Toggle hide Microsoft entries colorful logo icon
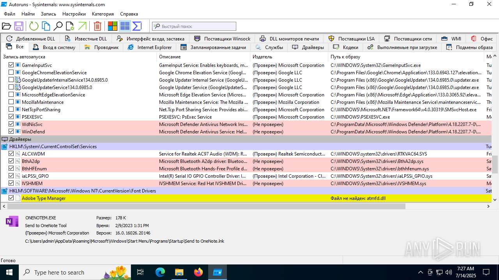This screenshot has width=499, height=280. pyautogui.click(x=113, y=26)
